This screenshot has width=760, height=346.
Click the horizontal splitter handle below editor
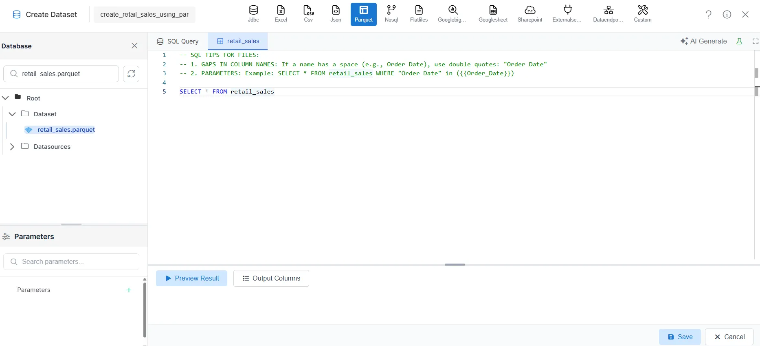(x=455, y=265)
